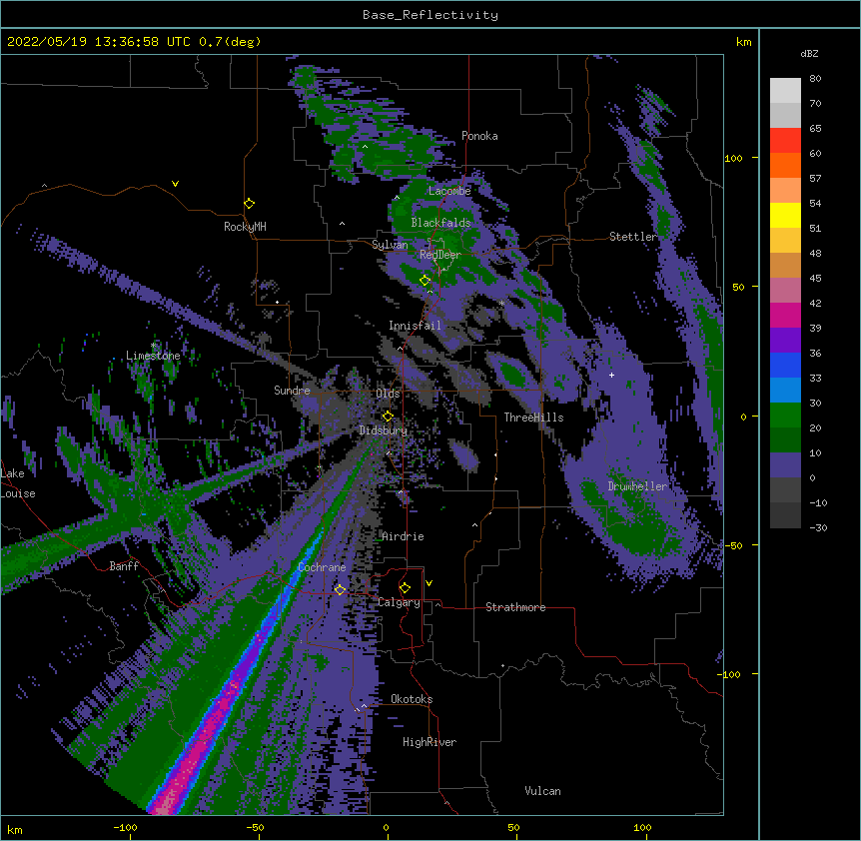Click the Vulcan label
This screenshot has height=841, width=861.
[542, 791]
